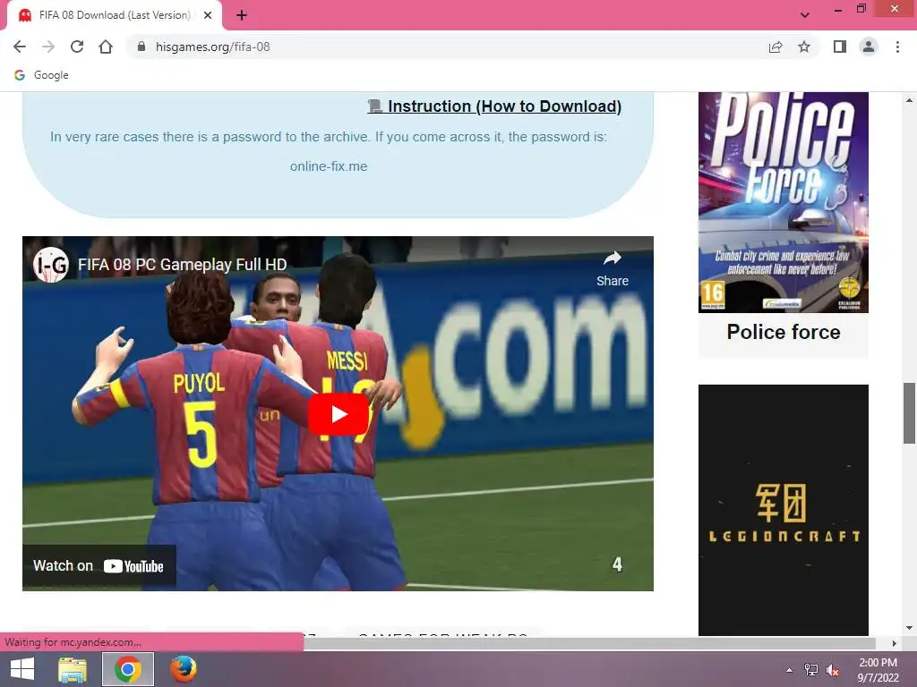
Task: Open the Chrome profile avatar menu
Action: pos(869,47)
